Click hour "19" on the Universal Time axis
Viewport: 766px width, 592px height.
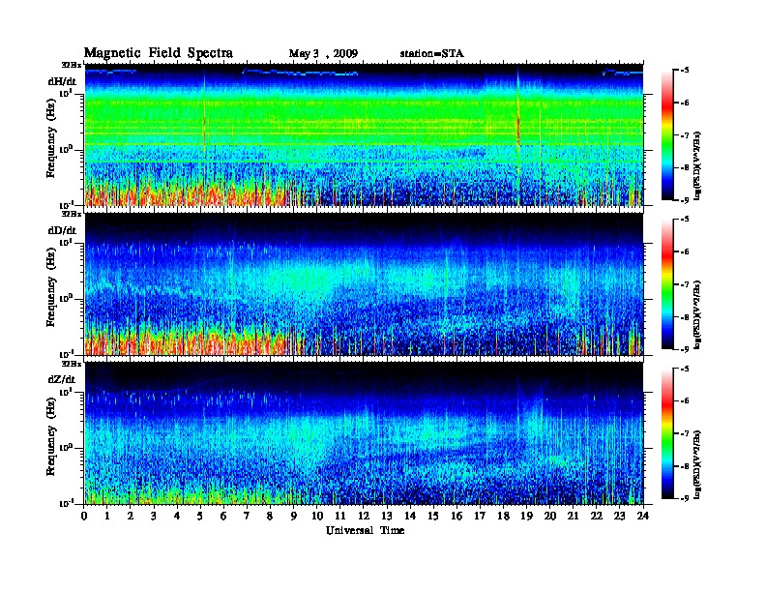pos(526,516)
